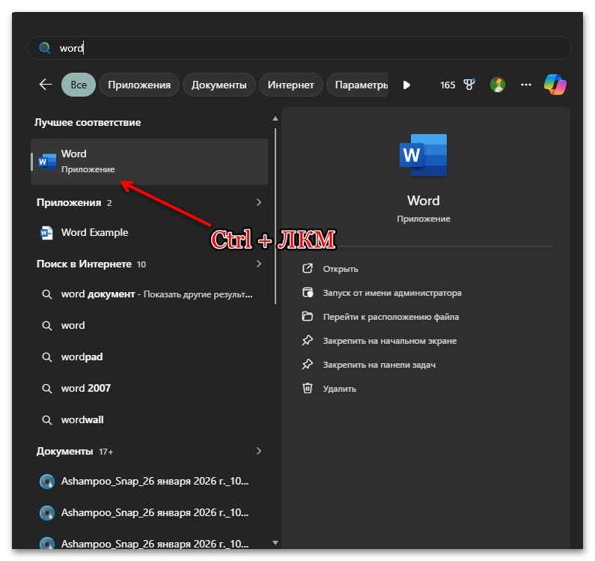Switch to the 'Интернет' filter tab
This screenshot has width=595, height=561.
(290, 85)
